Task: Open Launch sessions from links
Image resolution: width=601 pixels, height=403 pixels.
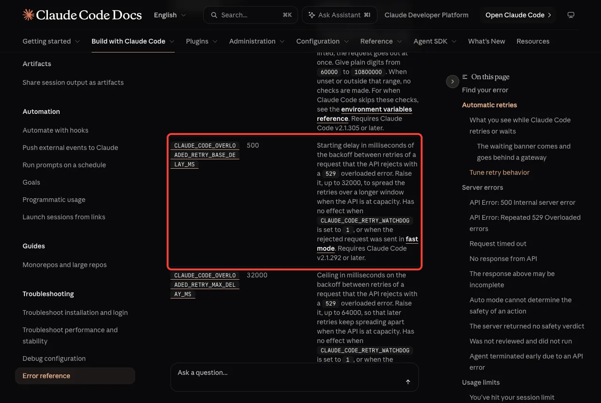Action: (64, 217)
